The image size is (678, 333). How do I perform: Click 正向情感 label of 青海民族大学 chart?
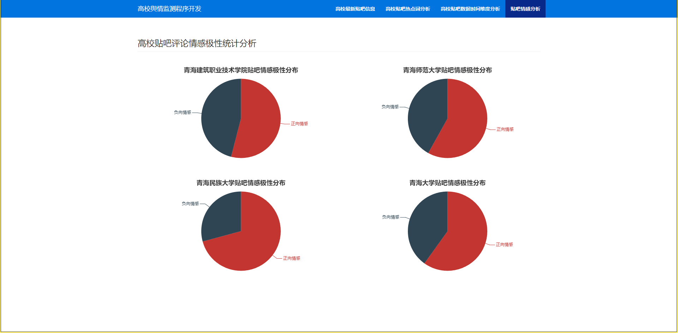coord(292,258)
